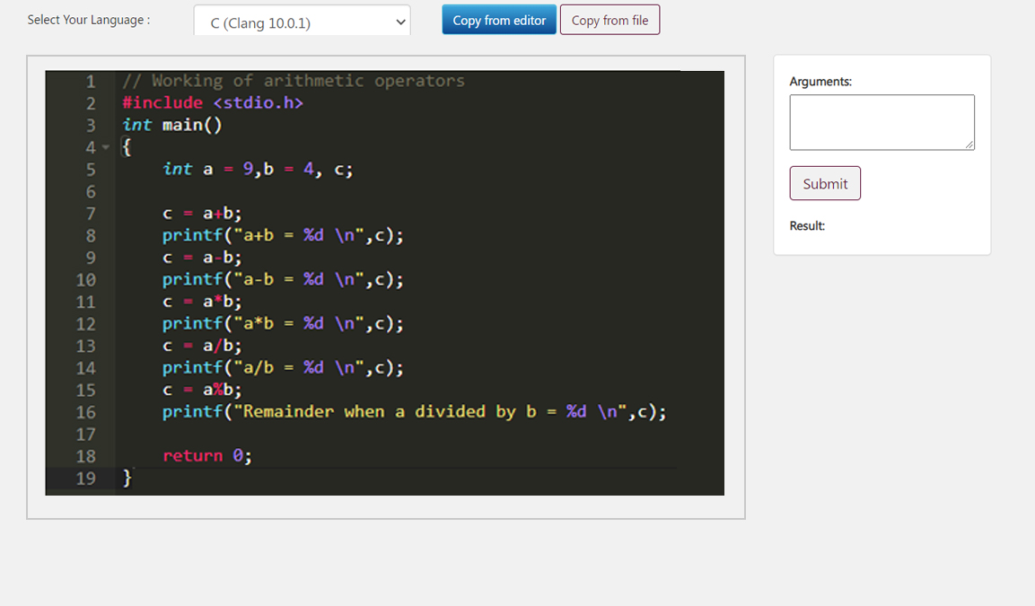Screen dimensions: 1035x606
Task: Click the Copy from editor button
Action: click(x=499, y=20)
